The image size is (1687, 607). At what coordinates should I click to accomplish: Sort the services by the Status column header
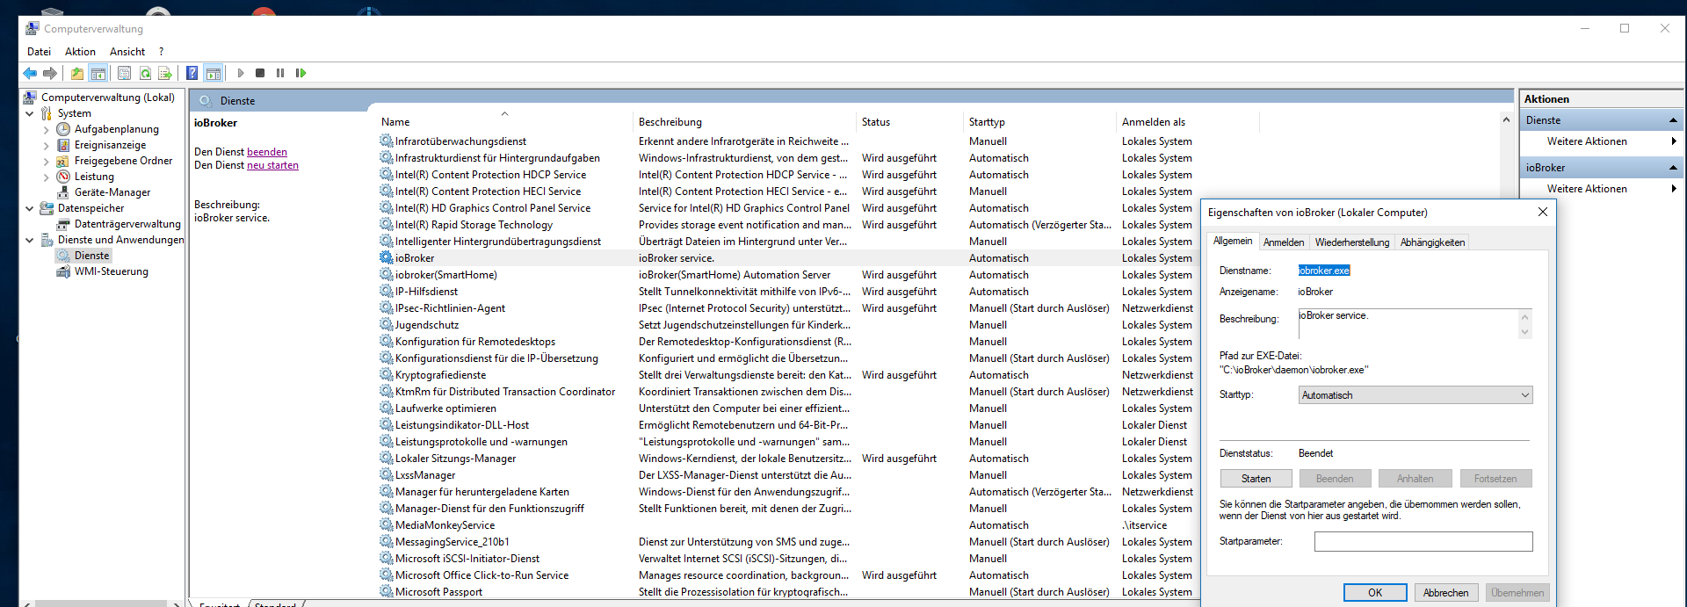point(910,122)
